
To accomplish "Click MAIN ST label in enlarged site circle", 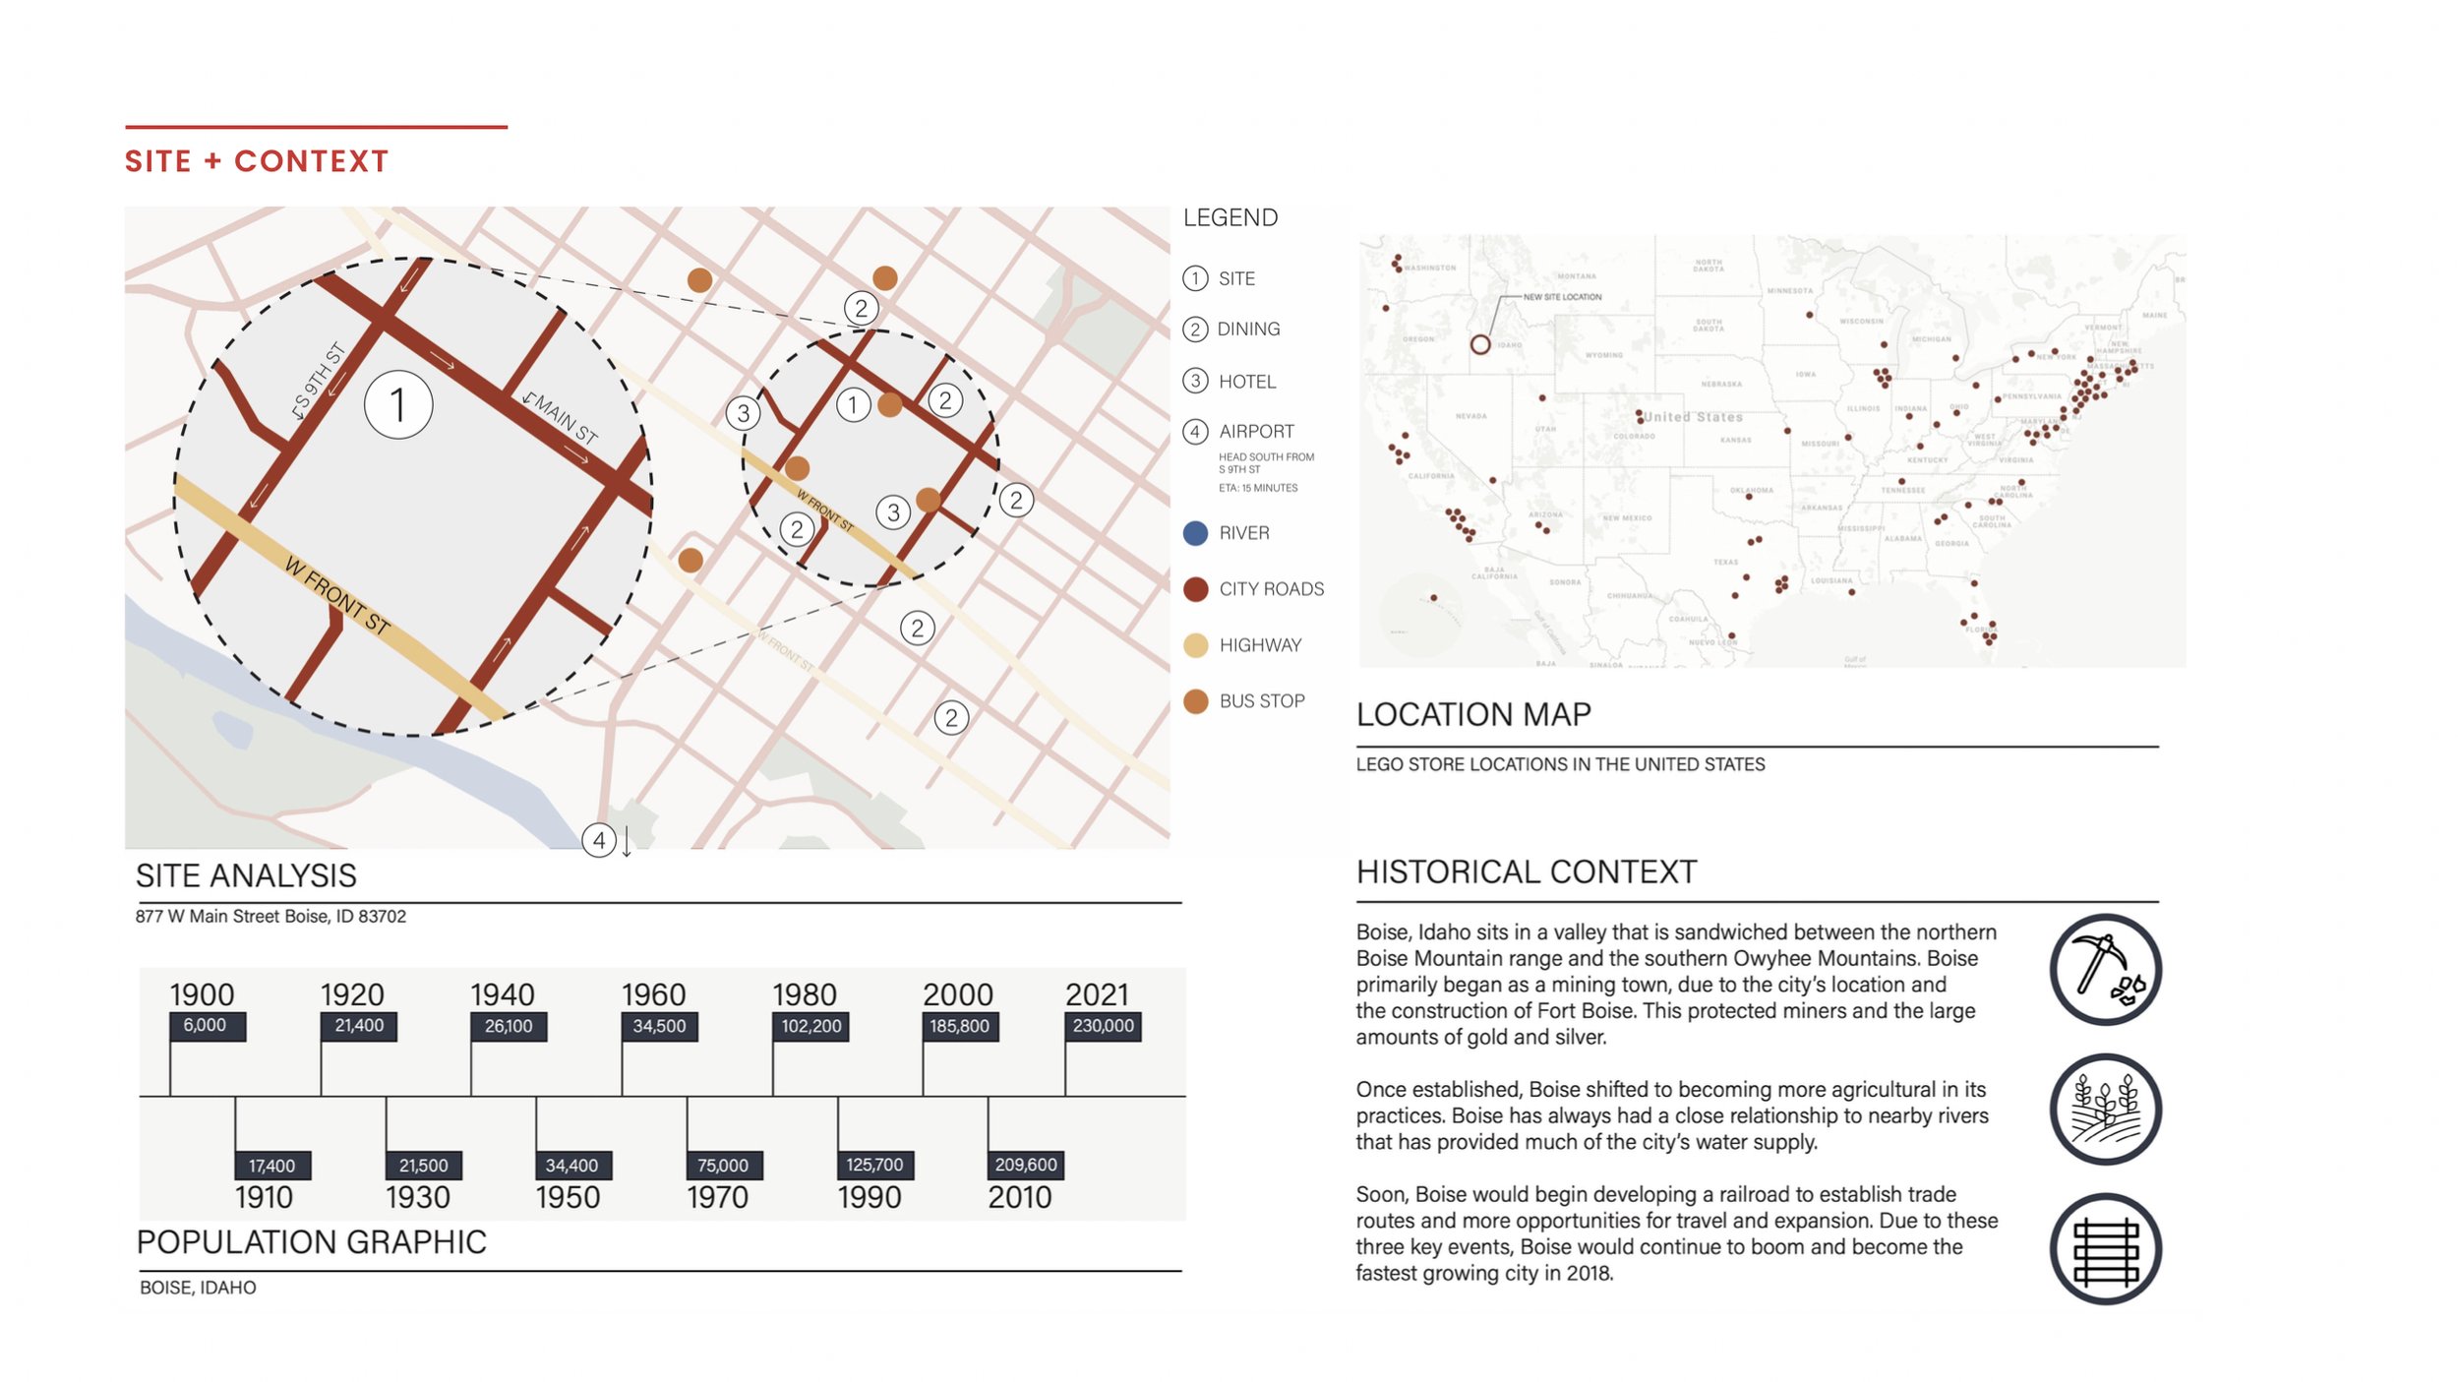I will (x=561, y=417).
